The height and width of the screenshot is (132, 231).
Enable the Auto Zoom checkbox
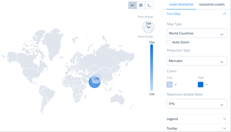tap(169, 42)
